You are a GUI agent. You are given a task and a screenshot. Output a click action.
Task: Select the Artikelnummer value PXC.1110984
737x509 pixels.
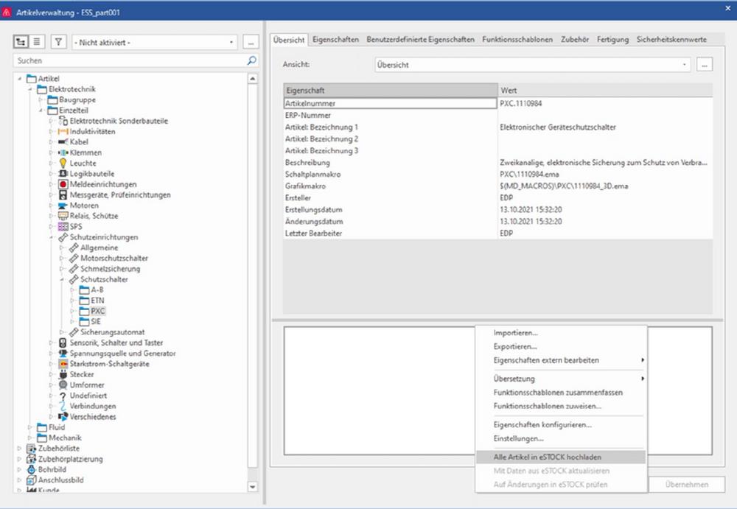click(521, 103)
